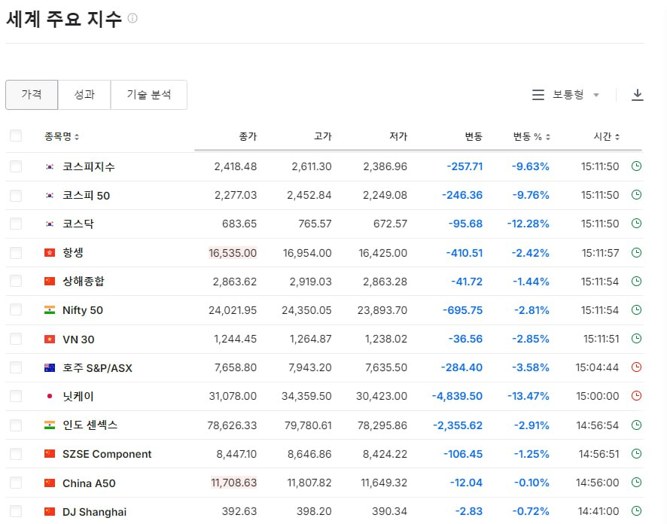Check the select-all checkbox in table header

(16, 136)
